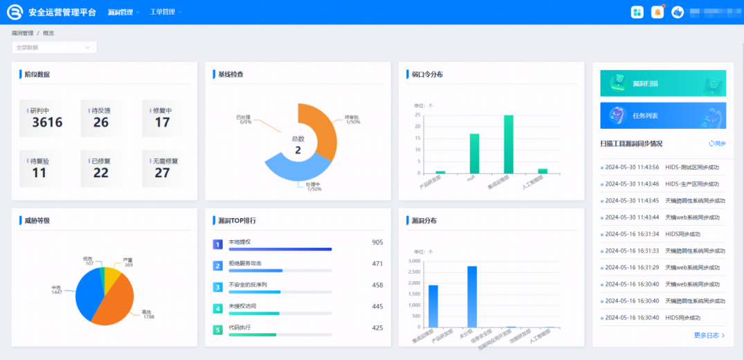The height and width of the screenshot is (360, 744).
Task: Click log entry 2024-05-16 16:31:29 天镜web系统同步成功
Action: pyautogui.click(x=663, y=267)
